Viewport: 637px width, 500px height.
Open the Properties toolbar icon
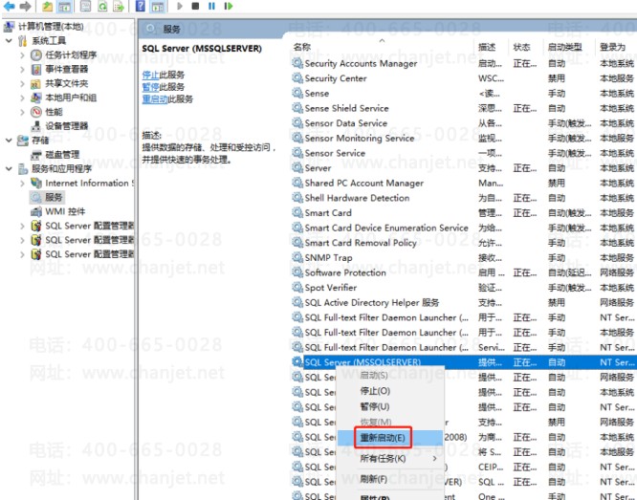[x=85, y=6]
